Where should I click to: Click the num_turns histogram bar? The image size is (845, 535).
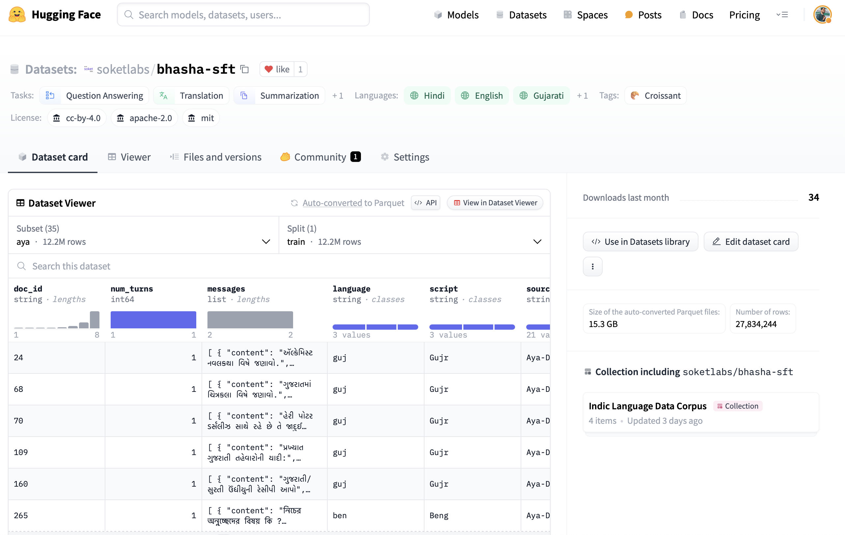click(x=153, y=319)
